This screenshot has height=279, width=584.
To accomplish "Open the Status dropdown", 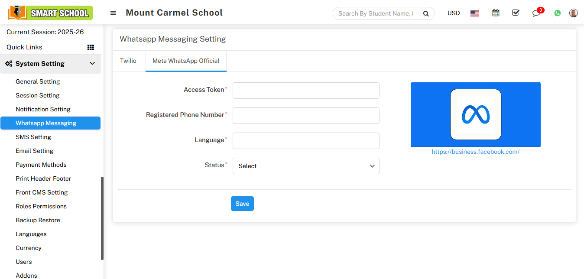I will 306,166.
